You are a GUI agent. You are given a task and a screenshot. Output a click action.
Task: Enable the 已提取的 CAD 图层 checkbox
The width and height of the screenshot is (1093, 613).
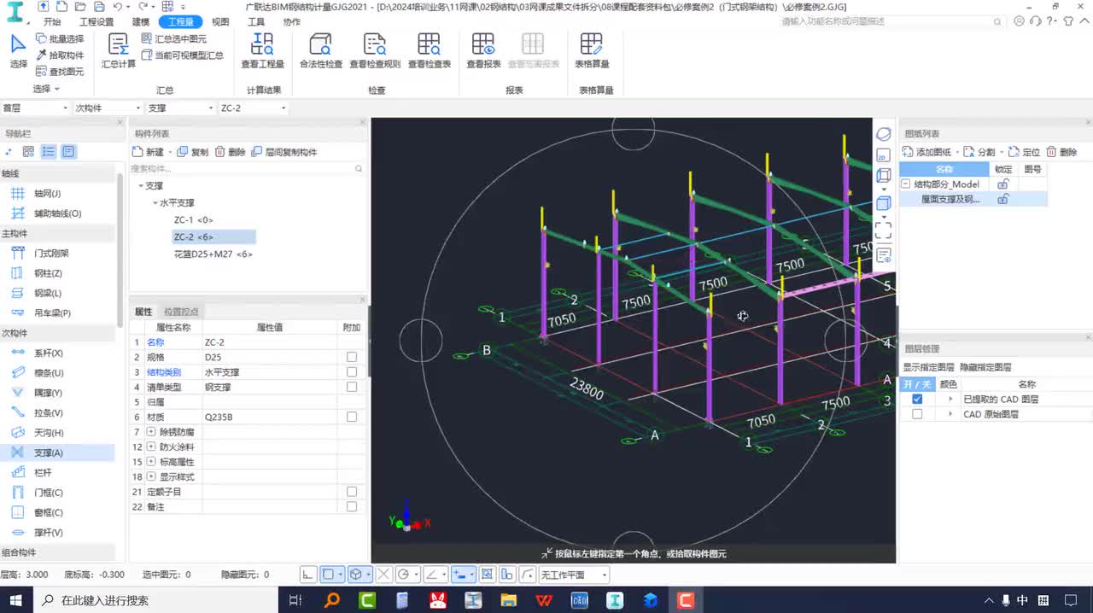[x=917, y=399]
